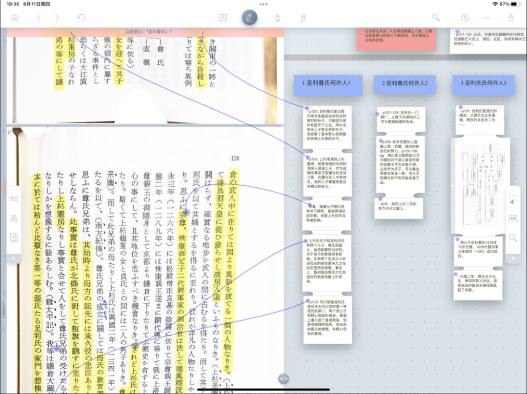Select the card 上杉氏女子和足利贞氏
This screenshot has height=394, width=527.
point(327,263)
